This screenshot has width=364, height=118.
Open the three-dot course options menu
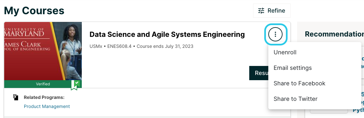275,34
